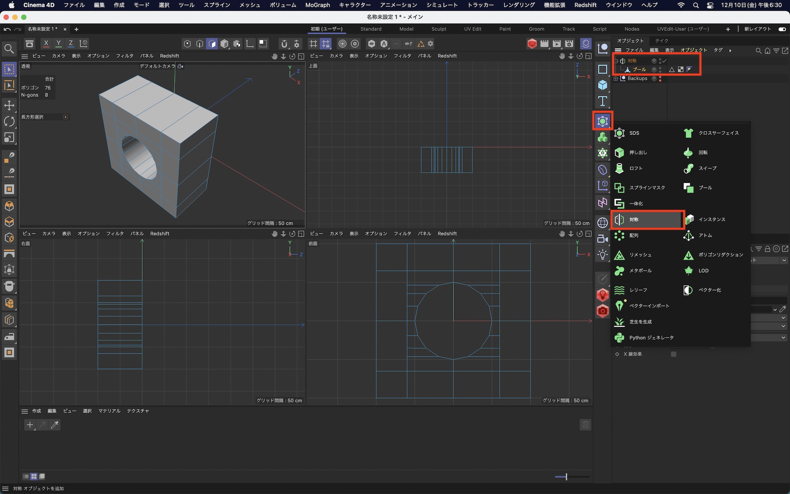The width and height of the screenshot is (790, 494).
Task: Switch to the Sculpt layout tab
Action: [x=438, y=29]
